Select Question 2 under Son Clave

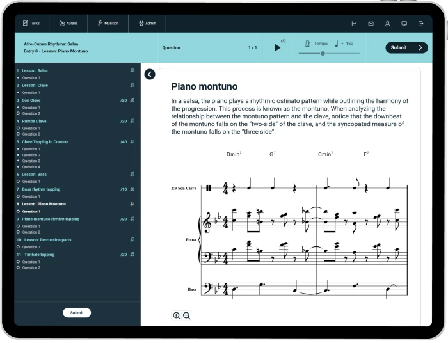pyautogui.click(x=31, y=113)
